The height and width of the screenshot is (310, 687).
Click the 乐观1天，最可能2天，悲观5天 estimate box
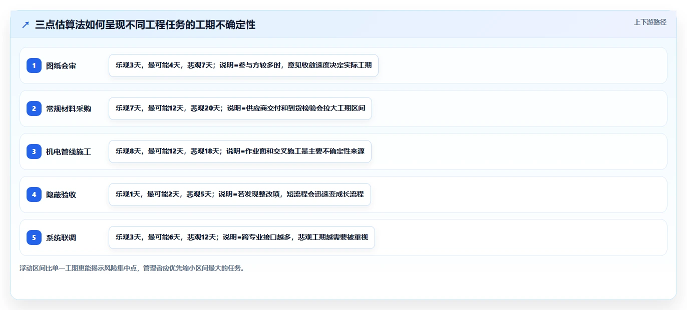(x=240, y=194)
